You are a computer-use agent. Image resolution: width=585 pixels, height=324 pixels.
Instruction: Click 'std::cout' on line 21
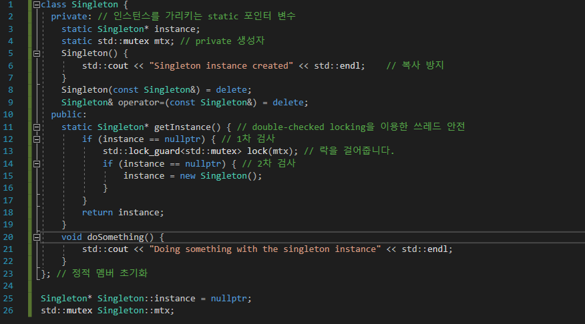[106, 249]
